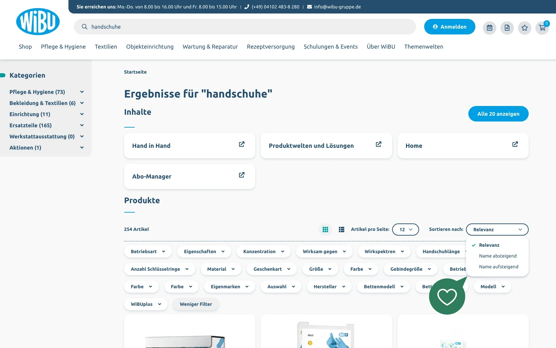556x348 pixels.
Task: Open Artikel pro Seite 12 dropdown
Action: [x=406, y=230]
